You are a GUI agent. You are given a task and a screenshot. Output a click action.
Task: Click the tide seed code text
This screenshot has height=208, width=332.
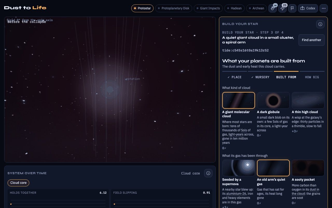[245, 50]
